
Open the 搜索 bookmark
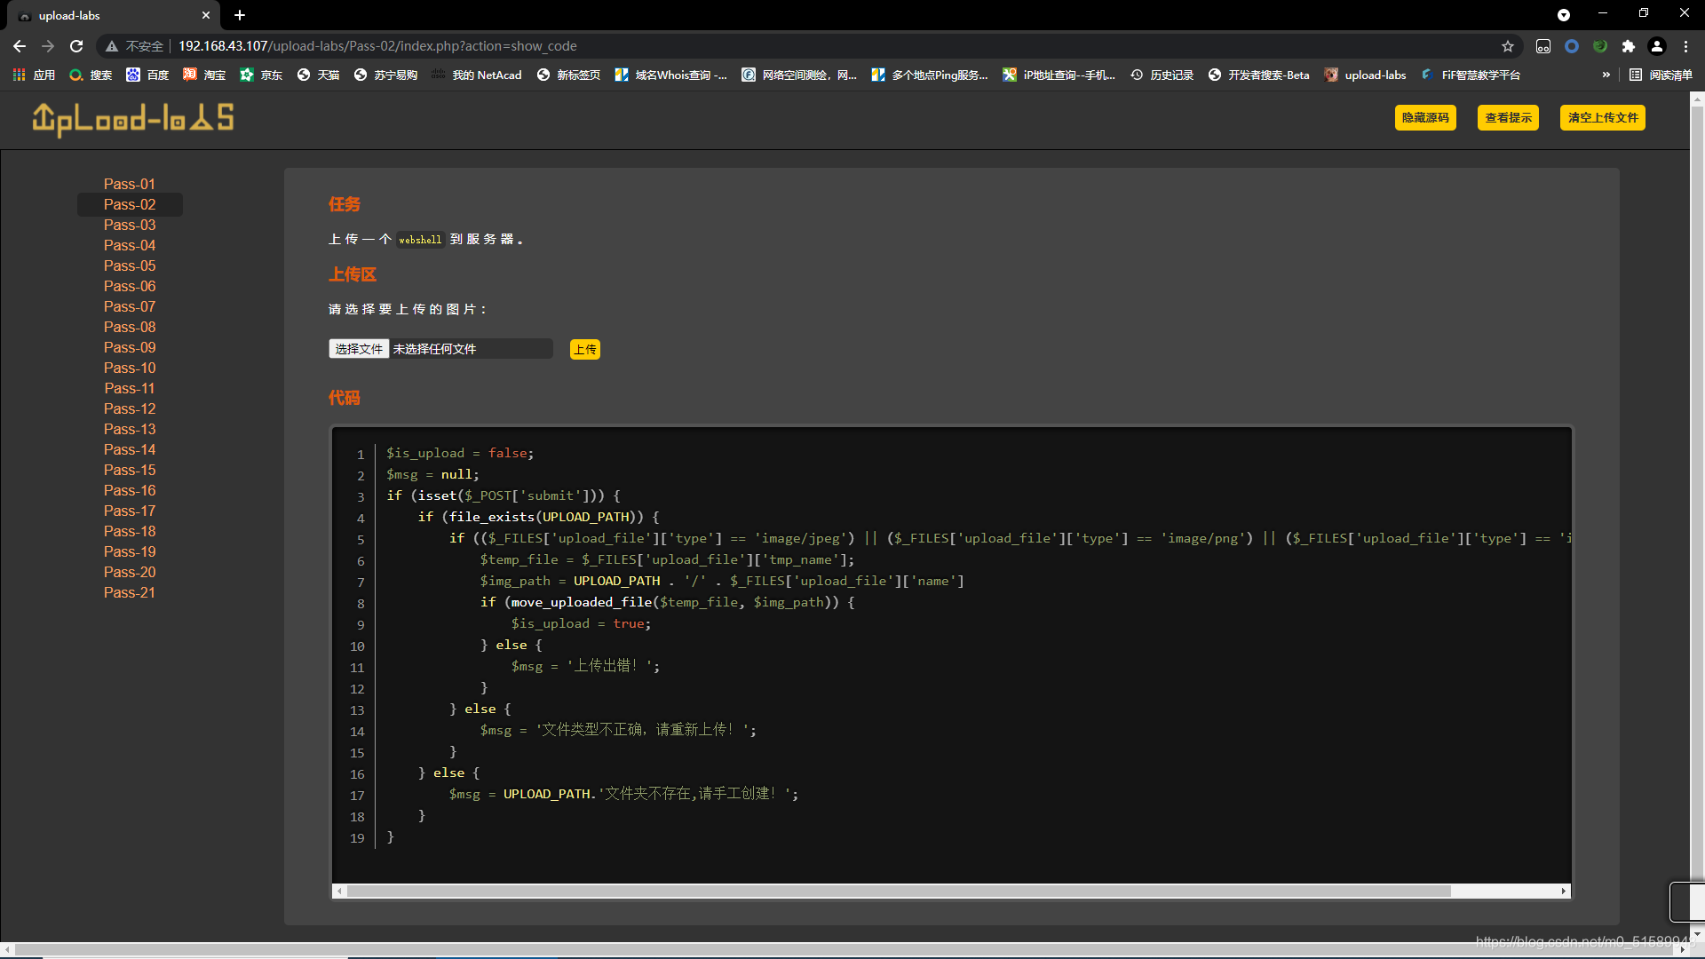coord(91,75)
